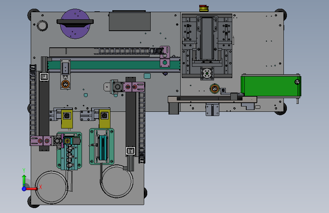Select the red and yellow emergency stop button
The image size is (329, 213).
(x=203, y=8)
